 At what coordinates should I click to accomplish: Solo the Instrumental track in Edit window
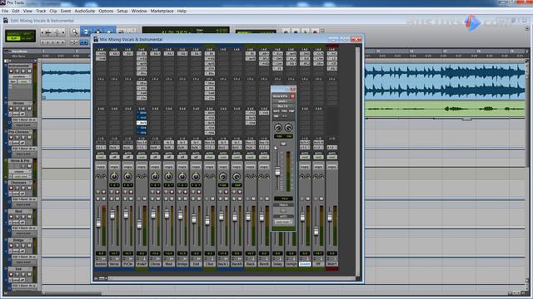(23, 71)
